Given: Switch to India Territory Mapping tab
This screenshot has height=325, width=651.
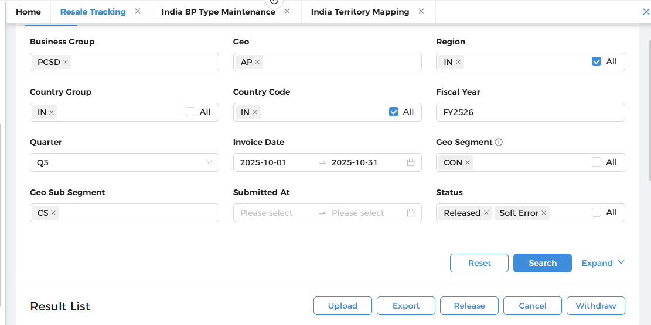Looking at the screenshot, I should (360, 12).
